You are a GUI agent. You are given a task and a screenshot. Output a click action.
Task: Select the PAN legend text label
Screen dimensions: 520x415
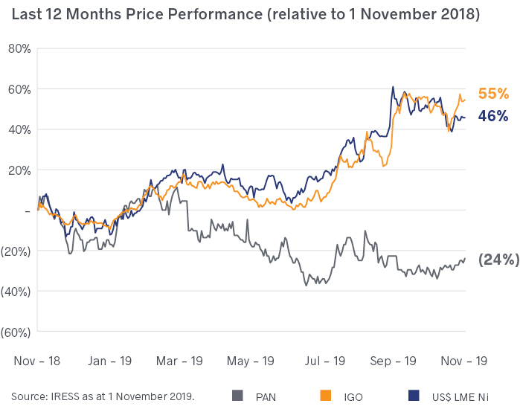pos(265,396)
